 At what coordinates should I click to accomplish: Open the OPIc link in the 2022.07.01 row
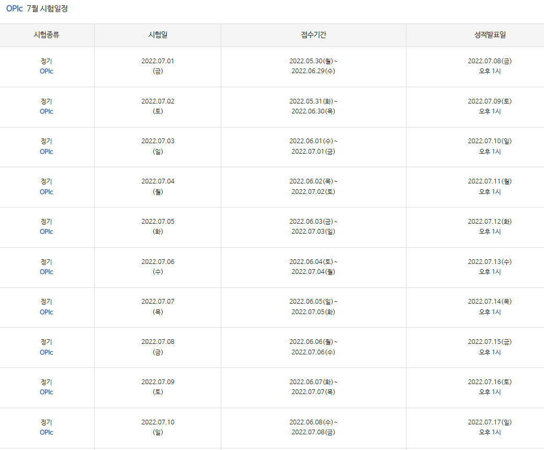(x=47, y=71)
